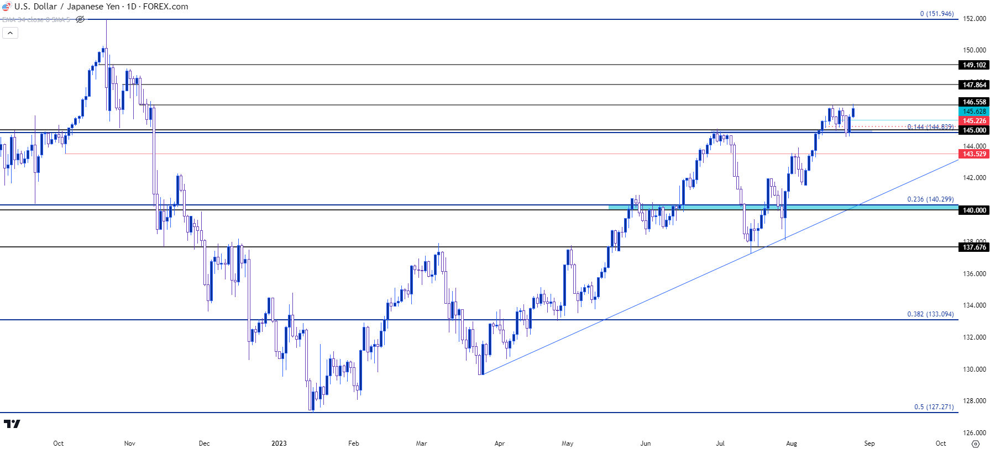
Task: Click the 134.000 tick on the price axis
Action: (975, 305)
